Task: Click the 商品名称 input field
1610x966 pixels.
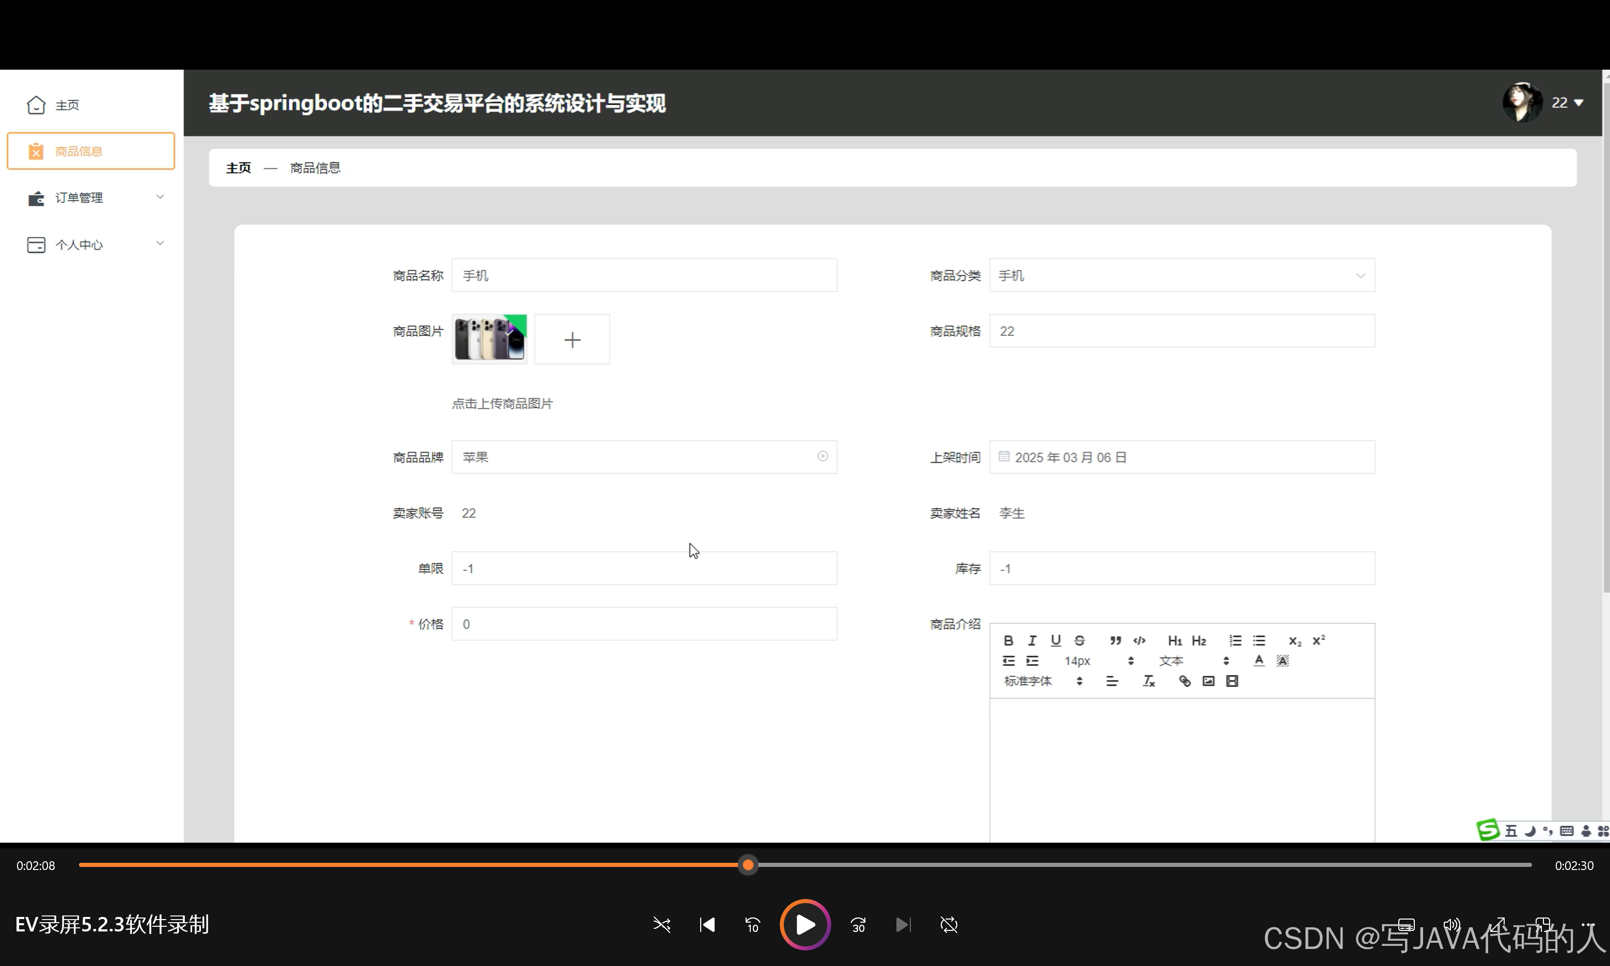Action: point(644,276)
